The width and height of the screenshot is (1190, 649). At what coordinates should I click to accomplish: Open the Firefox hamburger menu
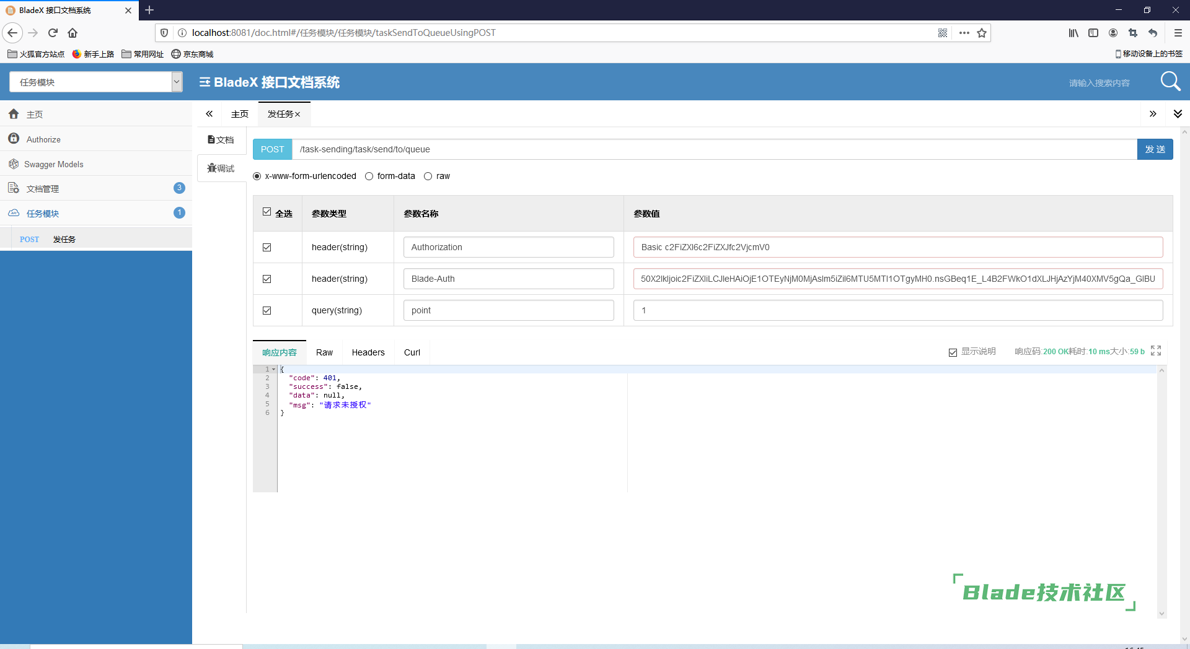point(1178,33)
